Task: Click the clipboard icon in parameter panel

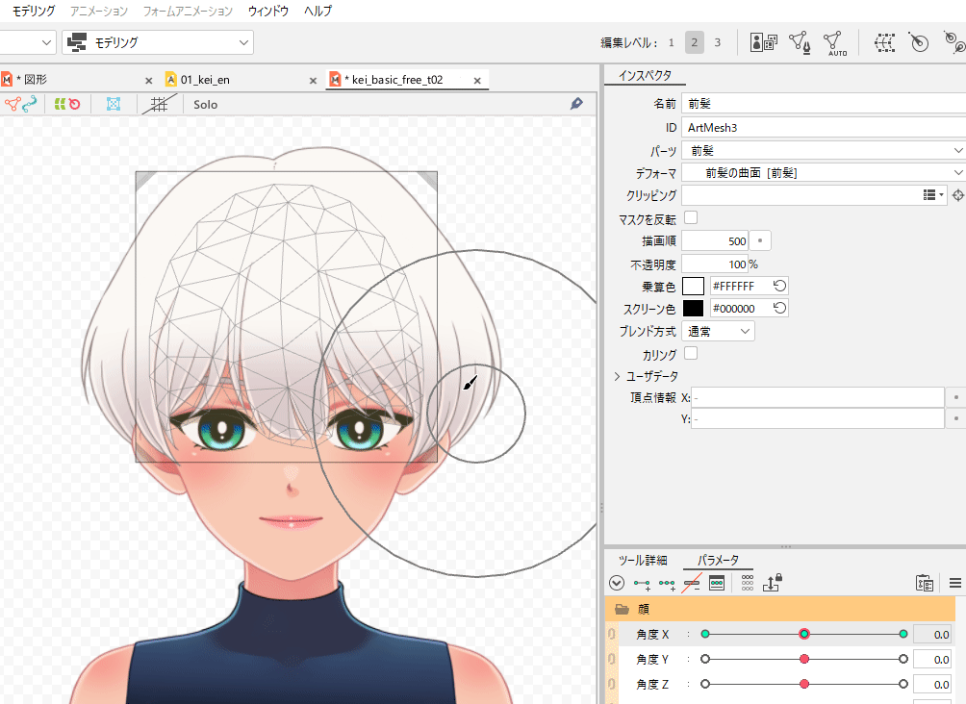Action: [924, 582]
